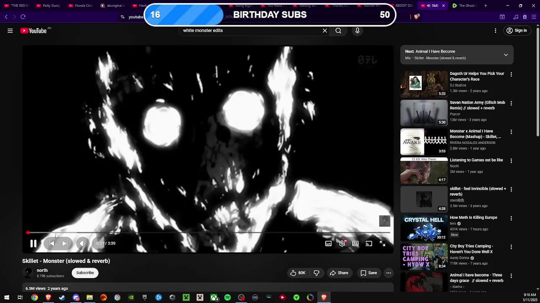Screen dimensions: 540x303
Task: Open media control music note icon
Action: (516, 17)
